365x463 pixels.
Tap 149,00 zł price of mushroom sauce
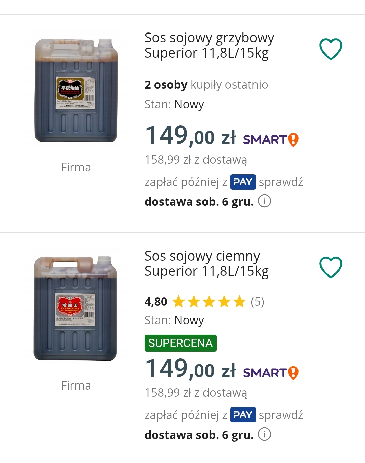coord(190,136)
